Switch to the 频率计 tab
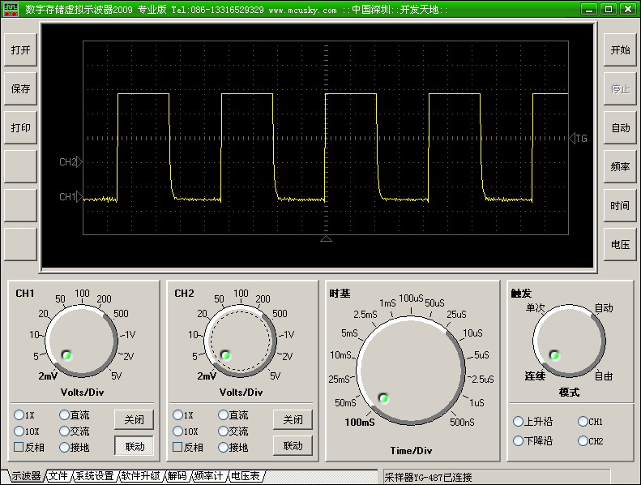 coord(207,476)
